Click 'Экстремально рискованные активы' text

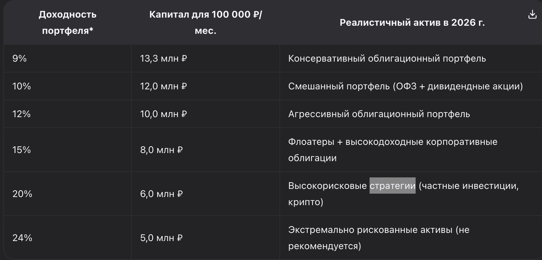tap(370, 230)
